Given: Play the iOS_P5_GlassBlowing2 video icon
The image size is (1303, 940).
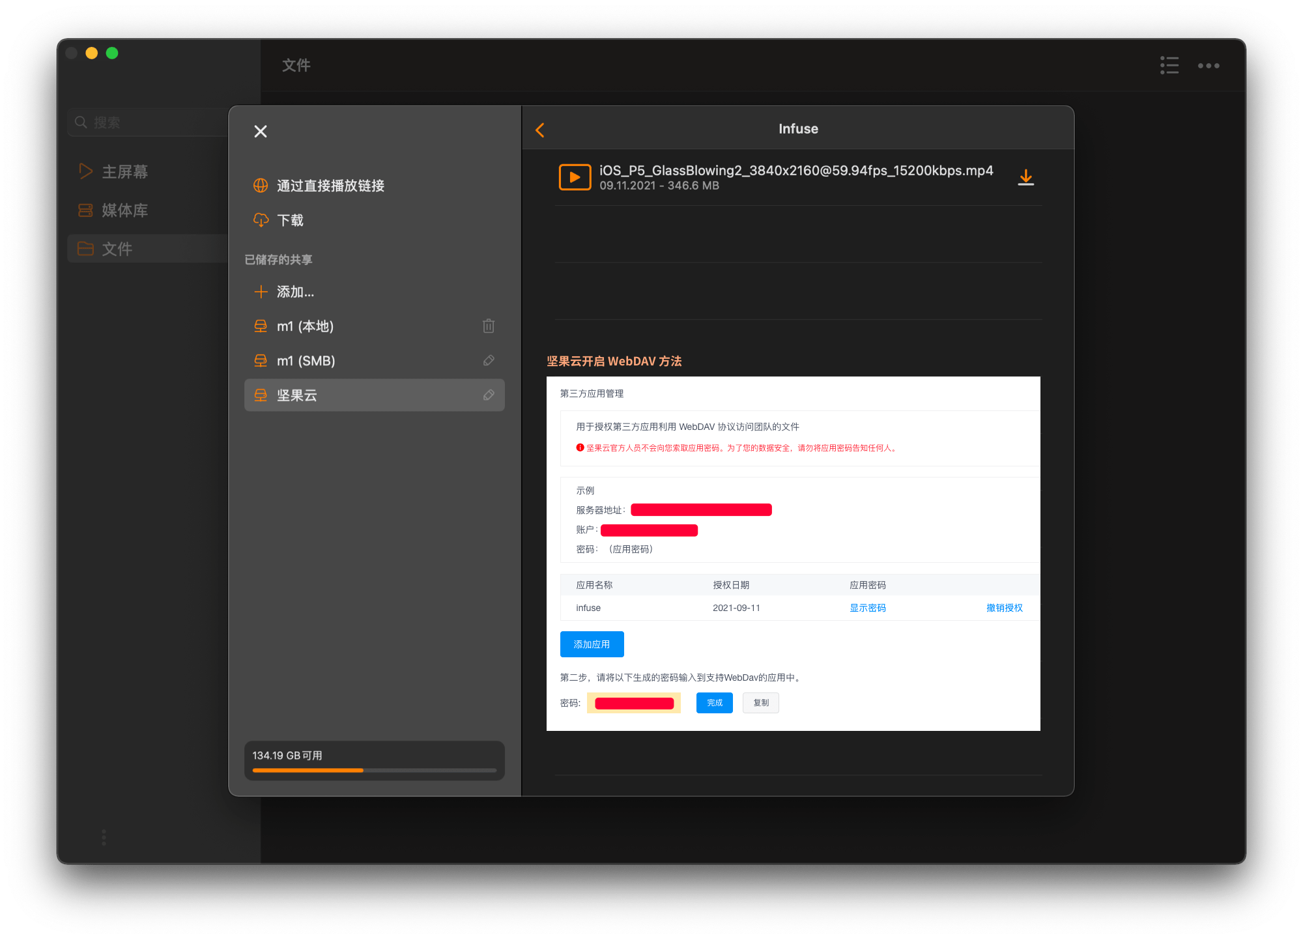Looking at the screenshot, I should point(575,177).
